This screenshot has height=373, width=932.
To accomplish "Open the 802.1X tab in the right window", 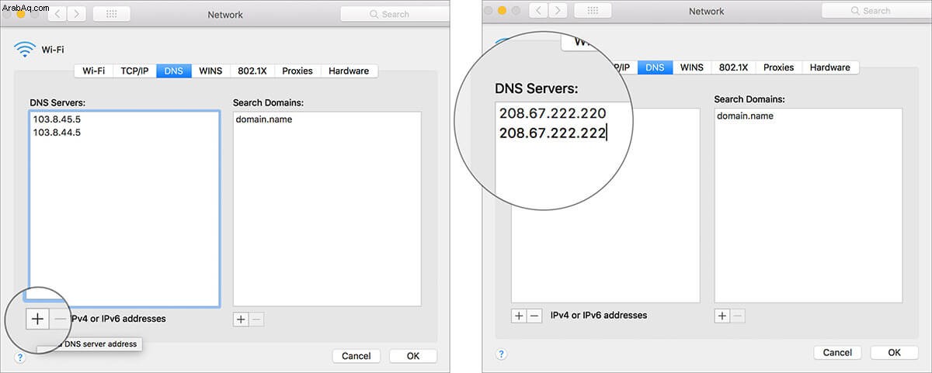I will (x=733, y=67).
